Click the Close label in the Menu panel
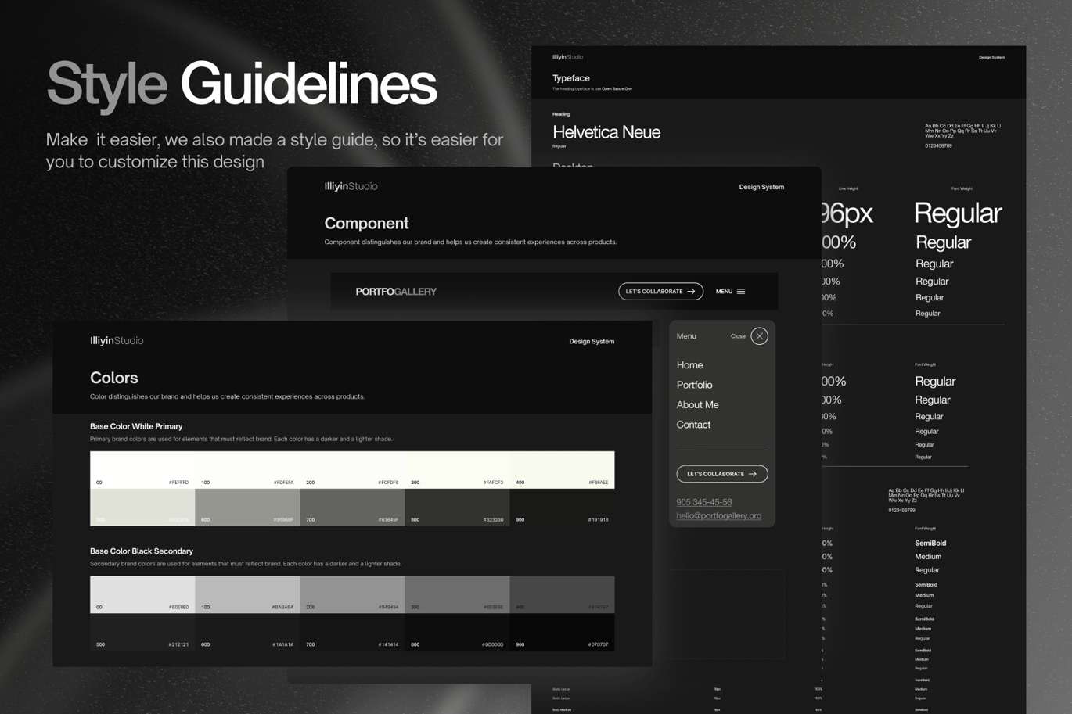The height and width of the screenshot is (714, 1072). pyautogui.click(x=738, y=336)
